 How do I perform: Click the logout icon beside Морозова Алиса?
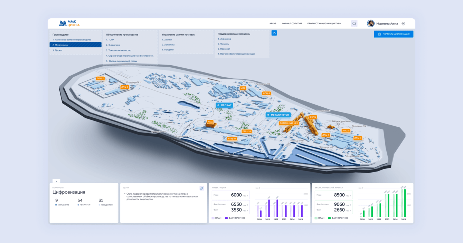pyautogui.click(x=403, y=23)
